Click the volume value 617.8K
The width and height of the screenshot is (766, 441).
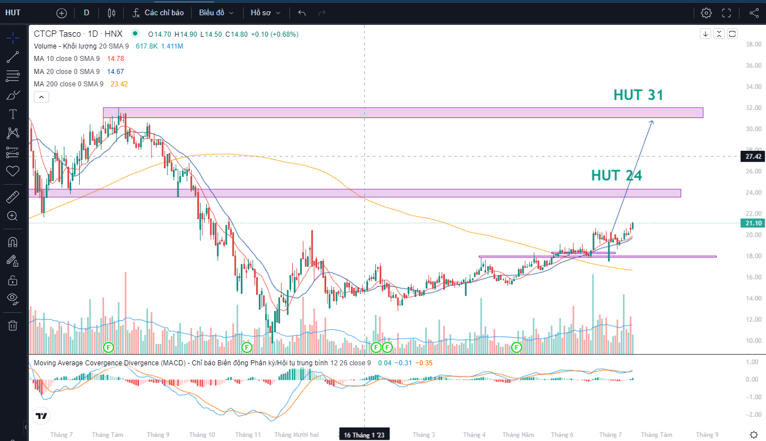[x=146, y=46]
